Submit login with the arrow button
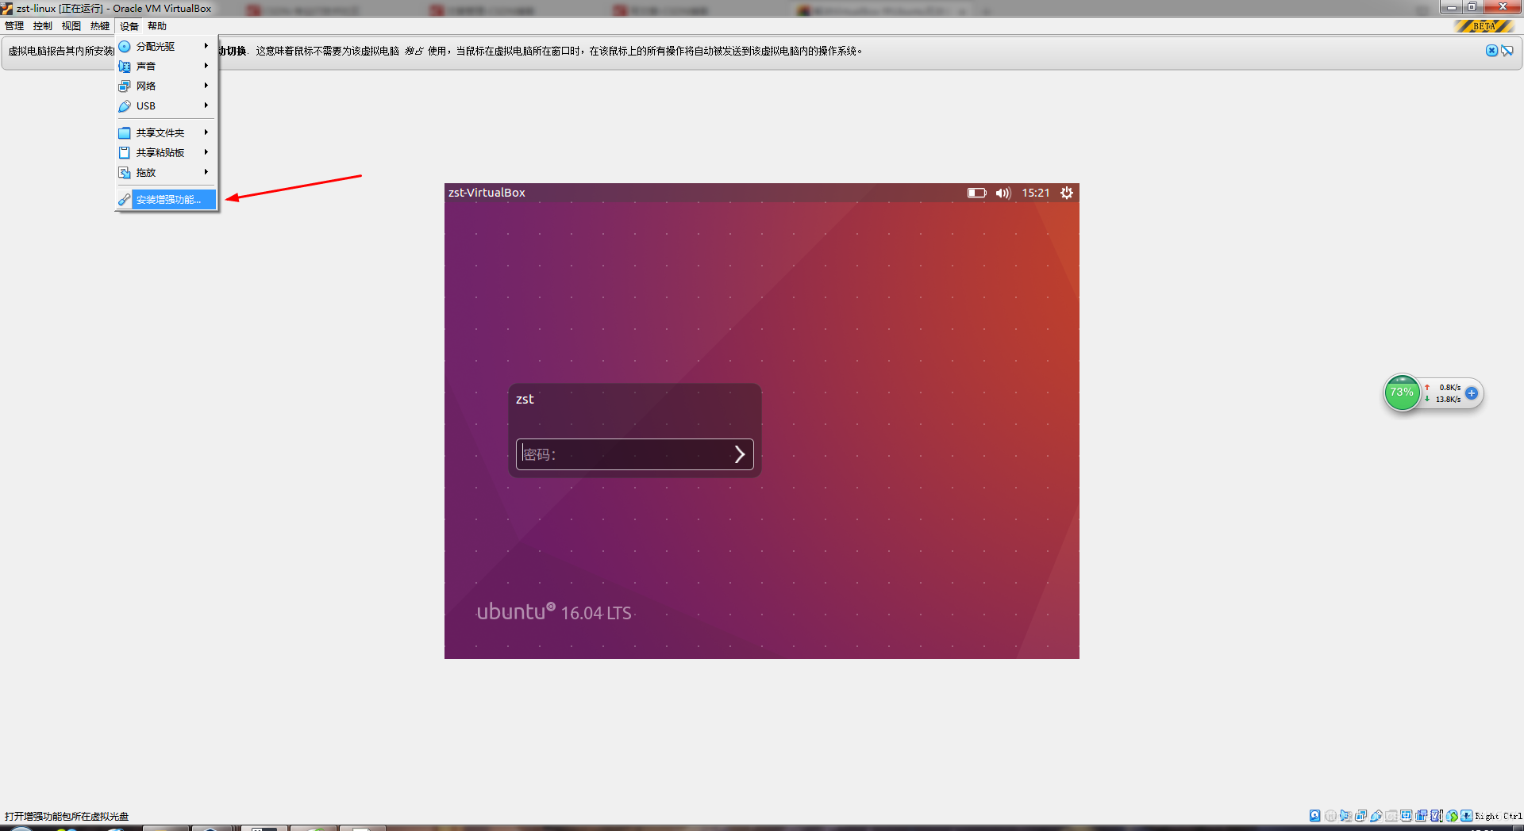Image resolution: width=1524 pixels, height=831 pixels. pyautogui.click(x=740, y=454)
